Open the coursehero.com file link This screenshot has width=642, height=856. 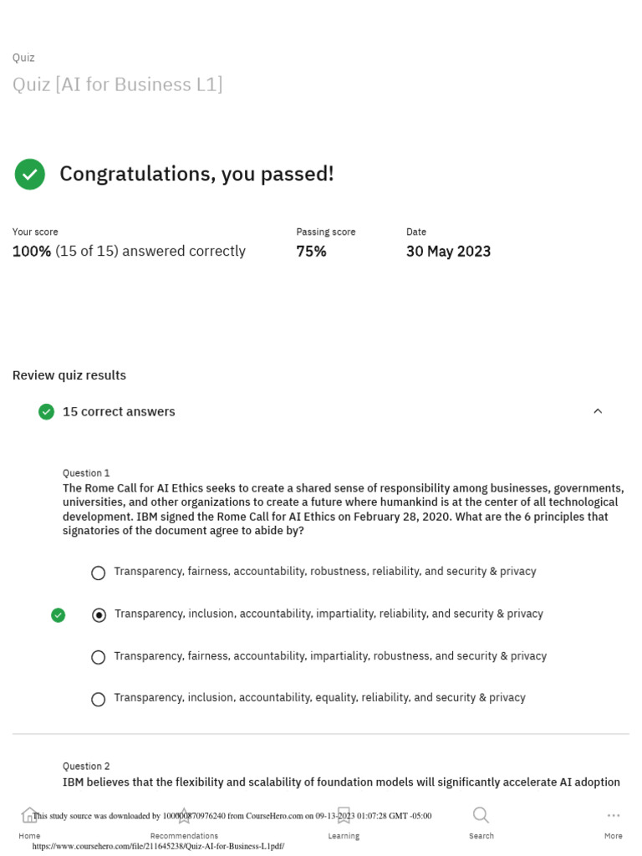(x=158, y=846)
